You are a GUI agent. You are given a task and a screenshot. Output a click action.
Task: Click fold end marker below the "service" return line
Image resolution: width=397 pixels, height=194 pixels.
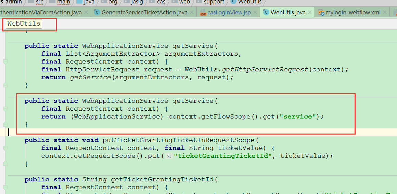coord(5,124)
